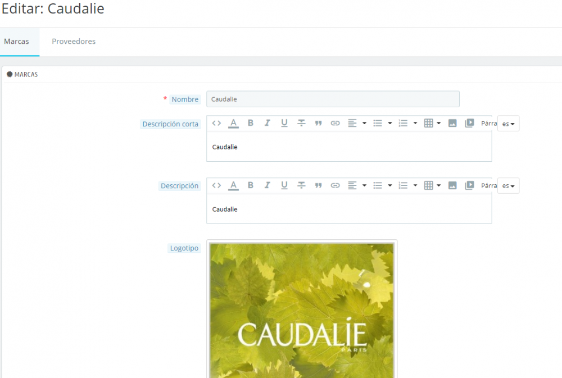The image size is (562, 378).
Task: Open paragraph format dropdown in Descripción toolbar
Action: (489, 185)
